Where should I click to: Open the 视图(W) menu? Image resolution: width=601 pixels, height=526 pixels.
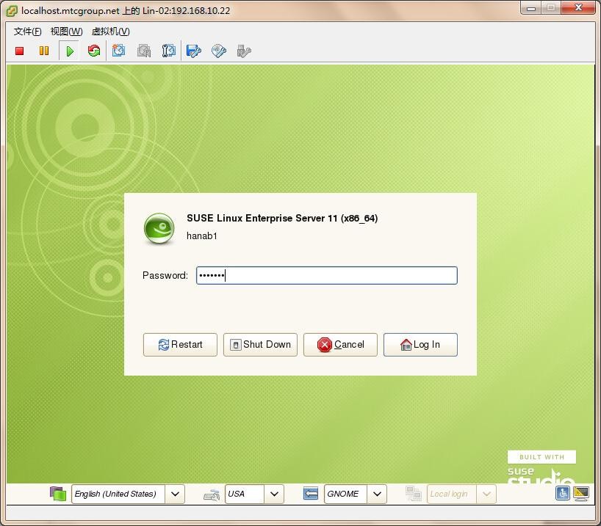(66, 32)
